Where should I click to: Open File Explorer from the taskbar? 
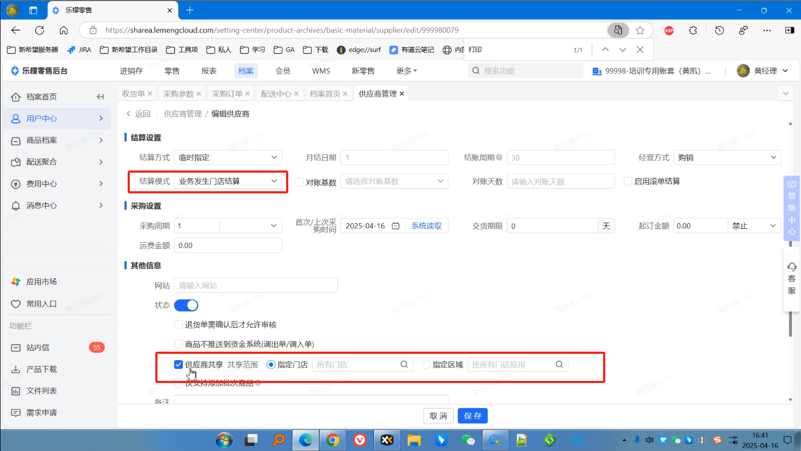tap(414, 440)
